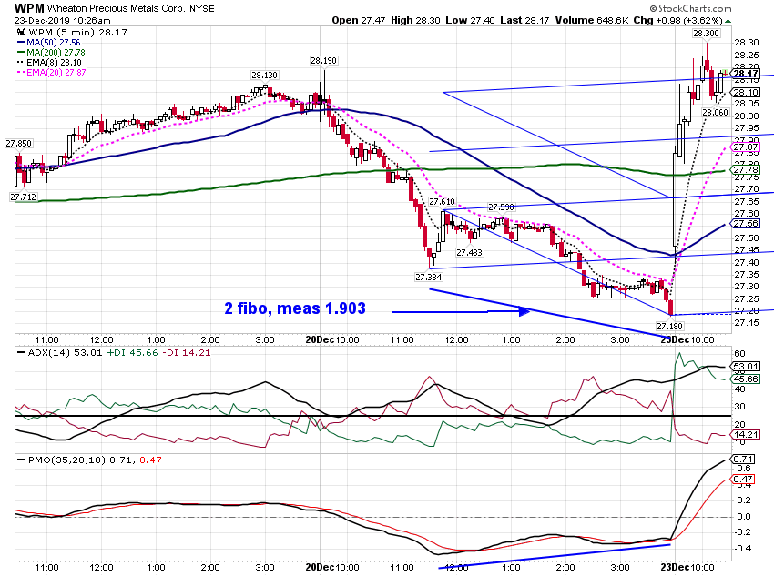Click the boxed 14.21 tag on ADX axis
This screenshot has height=576, width=774.
746,434
